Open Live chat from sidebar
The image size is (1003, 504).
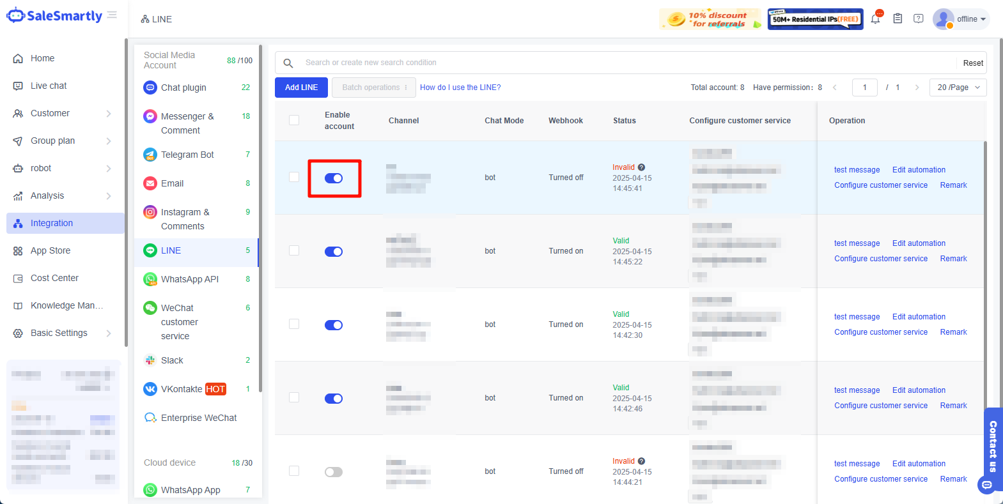tap(49, 86)
